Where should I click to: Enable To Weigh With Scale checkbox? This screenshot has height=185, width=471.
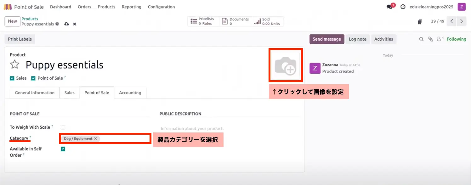tap(63, 127)
